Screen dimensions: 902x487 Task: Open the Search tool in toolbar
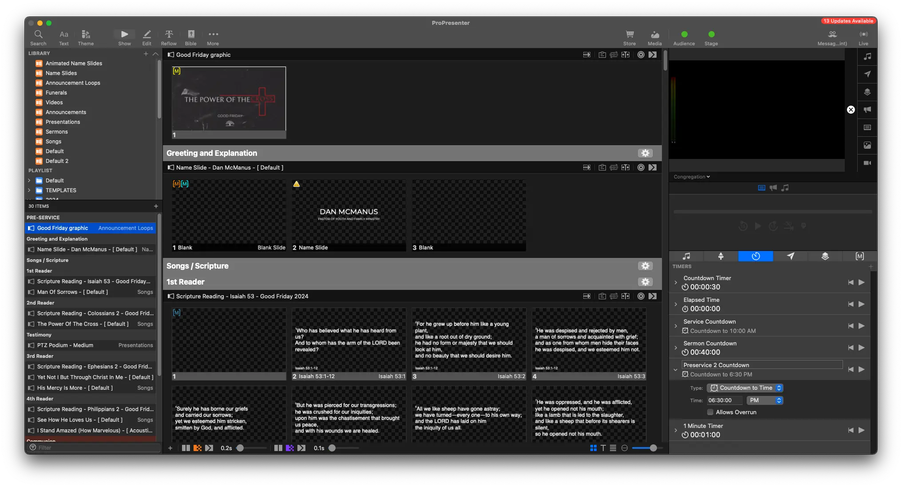38,38
